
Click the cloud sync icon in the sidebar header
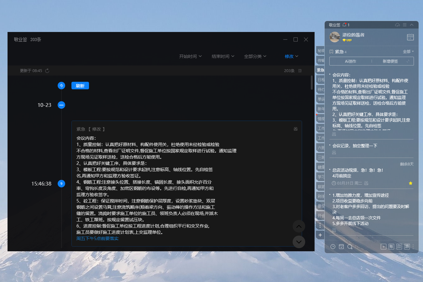(x=397, y=25)
